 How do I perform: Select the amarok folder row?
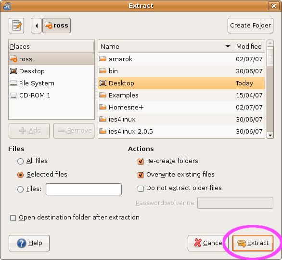[181, 59]
